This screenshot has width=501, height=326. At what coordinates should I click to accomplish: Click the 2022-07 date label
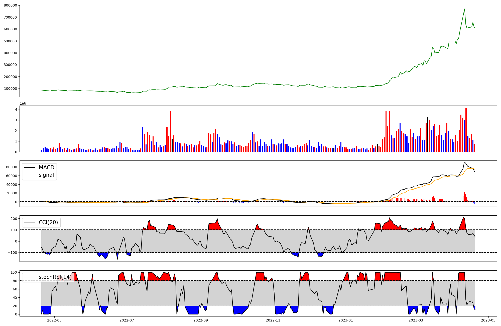coord(127,320)
